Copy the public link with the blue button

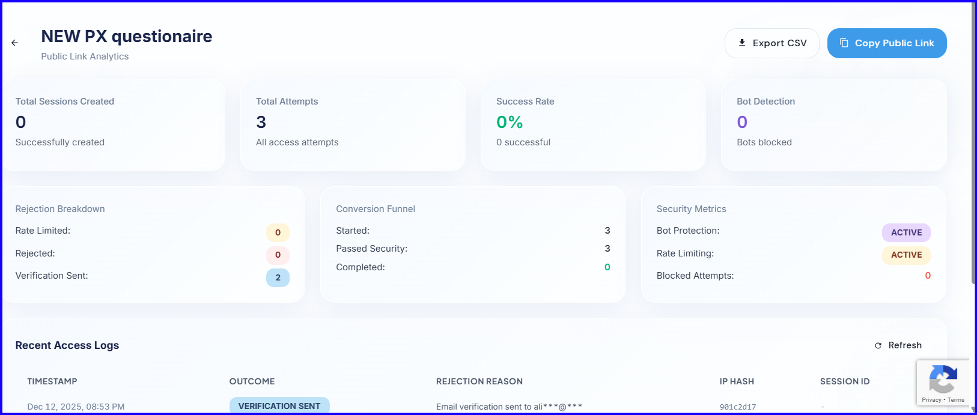887,43
